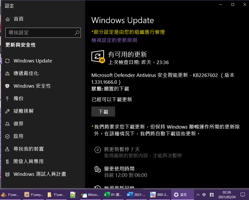Click the 復原 recovery icon
249x200 pixels.
(7, 124)
